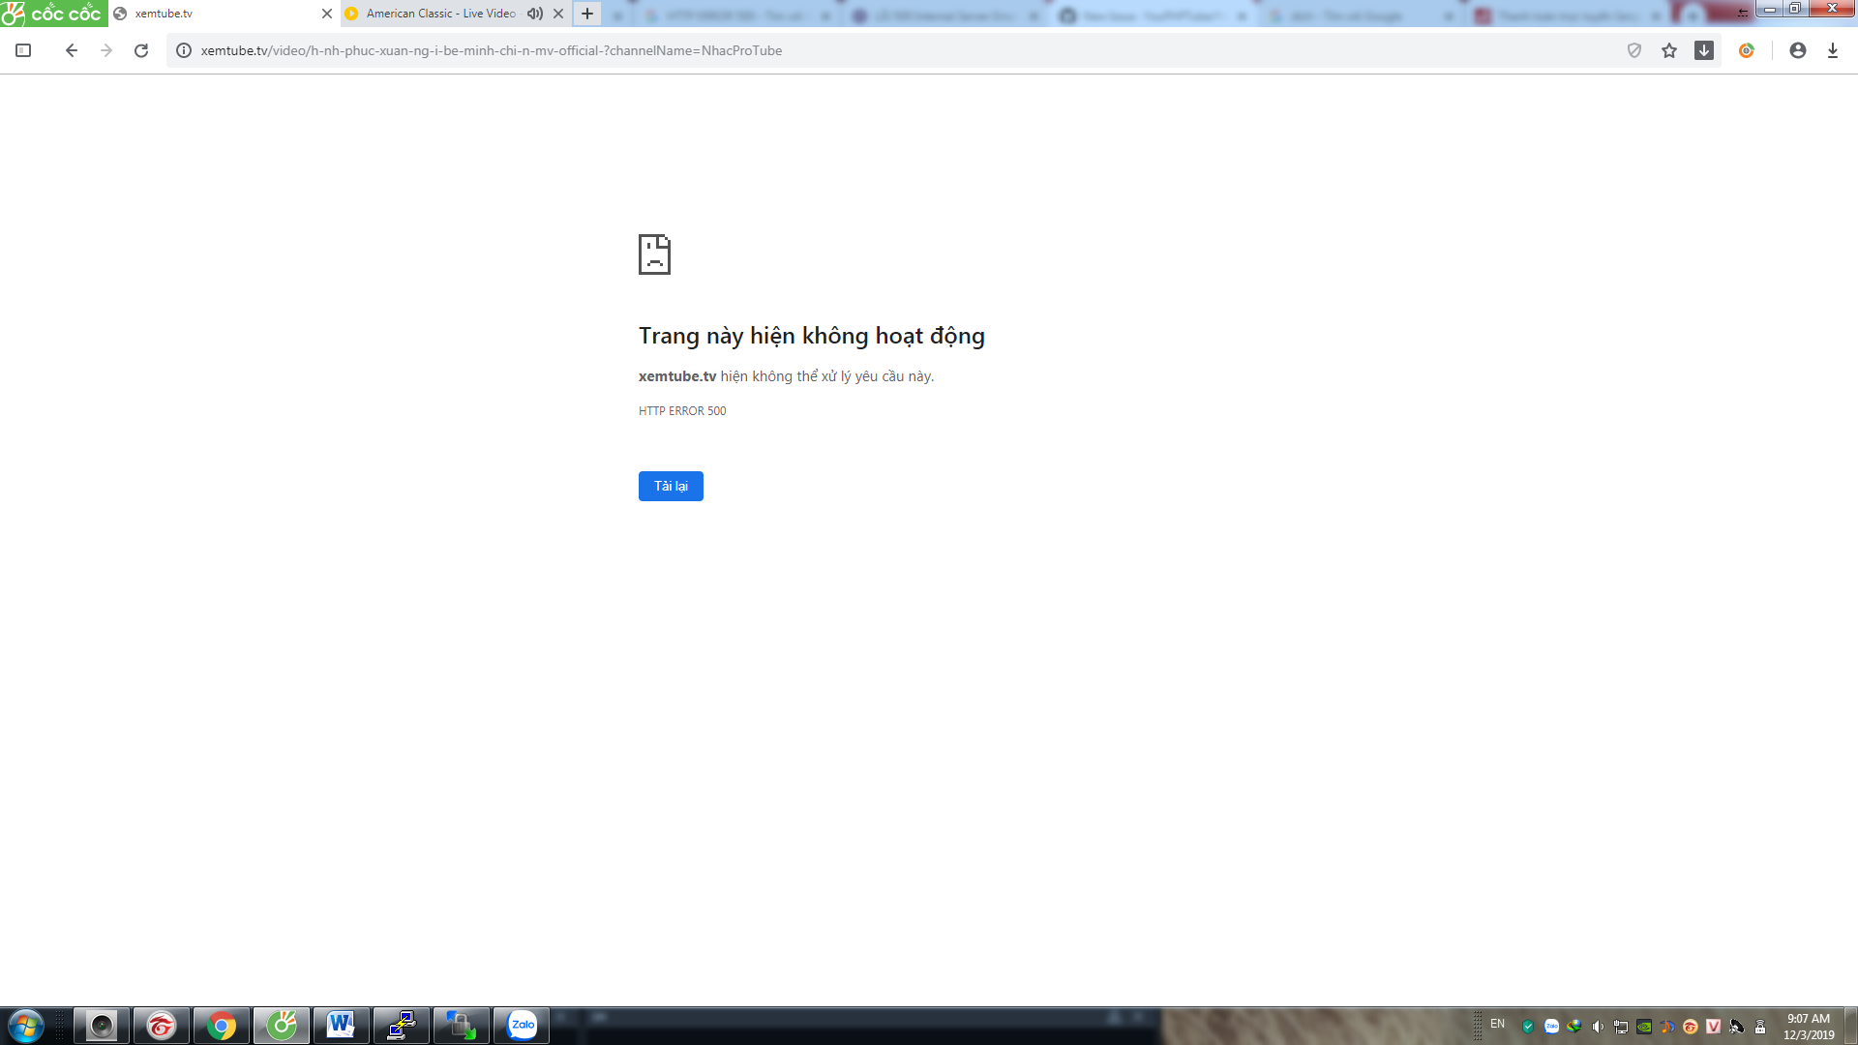This screenshot has height=1045, width=1858.
Task: Click the Tải lại reload button
Action: click(671, 486)
